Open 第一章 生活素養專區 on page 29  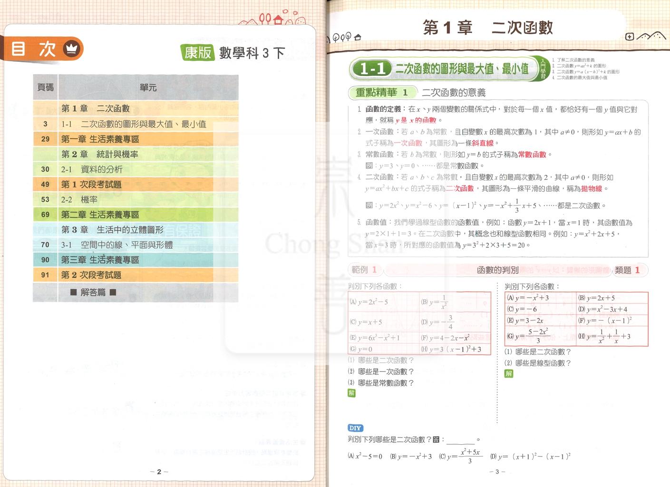[x=136, y=139]
